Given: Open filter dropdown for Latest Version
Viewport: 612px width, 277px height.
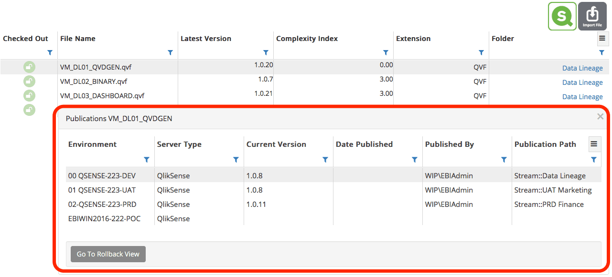Looking at the screenshot, I should pyautogui.click(x=266, y=53).
